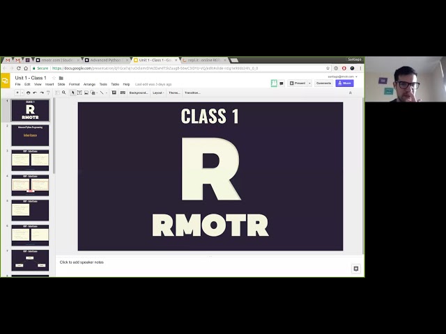Click the insert image icon
The image size is (446, 334).
86,93
